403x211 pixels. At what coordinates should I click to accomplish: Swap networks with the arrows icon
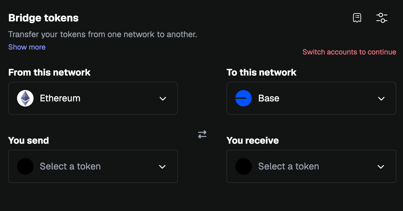[x=202, y=134]
